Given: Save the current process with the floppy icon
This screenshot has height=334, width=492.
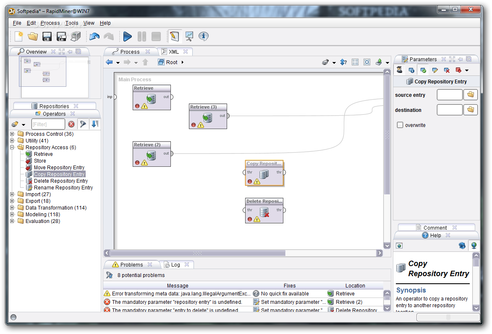Looking at the screenshot, I should click(x=47, y=36).
